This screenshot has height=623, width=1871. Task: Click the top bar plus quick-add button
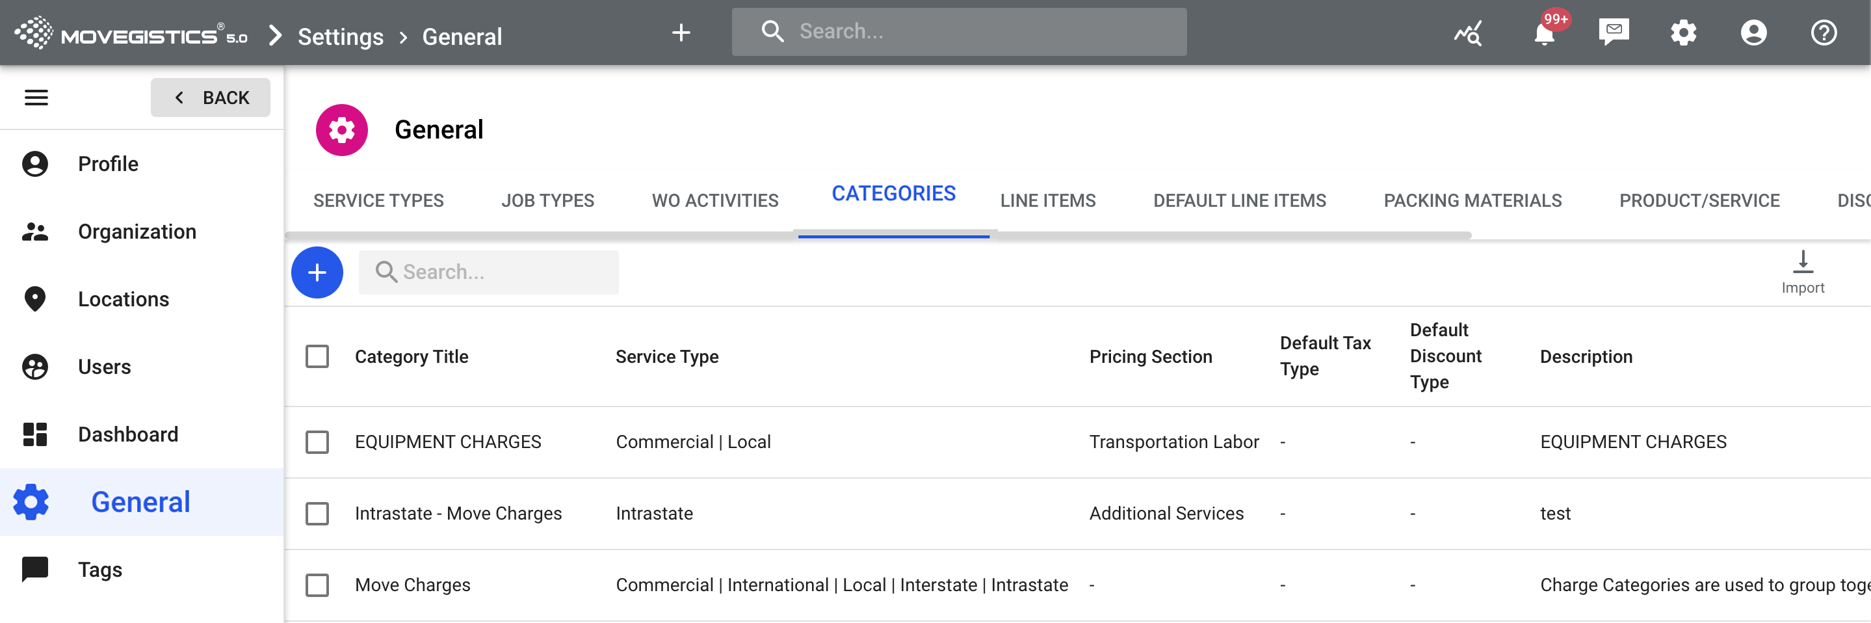(681, 33)
